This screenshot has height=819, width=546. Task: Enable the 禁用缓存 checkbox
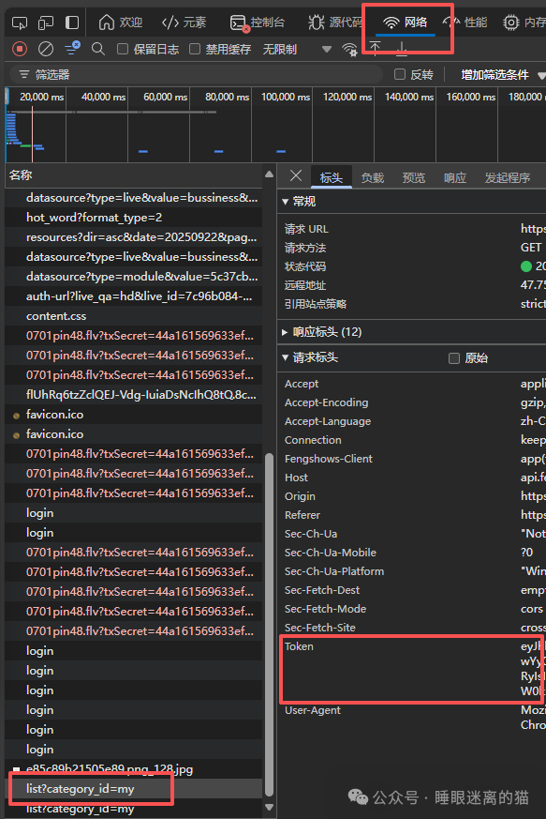click(x=195, y=49)
